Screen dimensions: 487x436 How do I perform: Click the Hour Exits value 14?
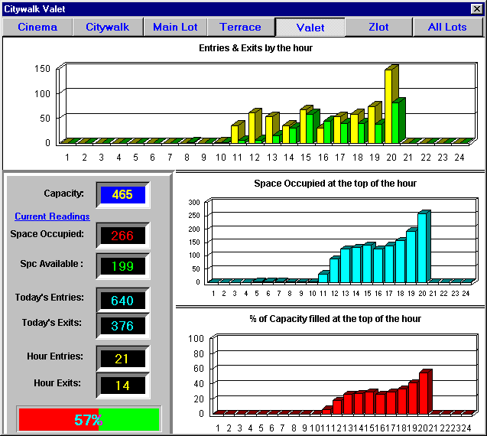(x=122, y=386)
